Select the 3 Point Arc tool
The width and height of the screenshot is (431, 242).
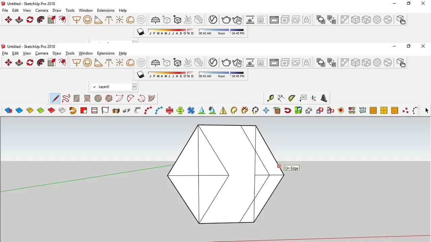(141, 98)
